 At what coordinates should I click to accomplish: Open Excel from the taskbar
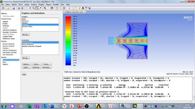point(29,106)
